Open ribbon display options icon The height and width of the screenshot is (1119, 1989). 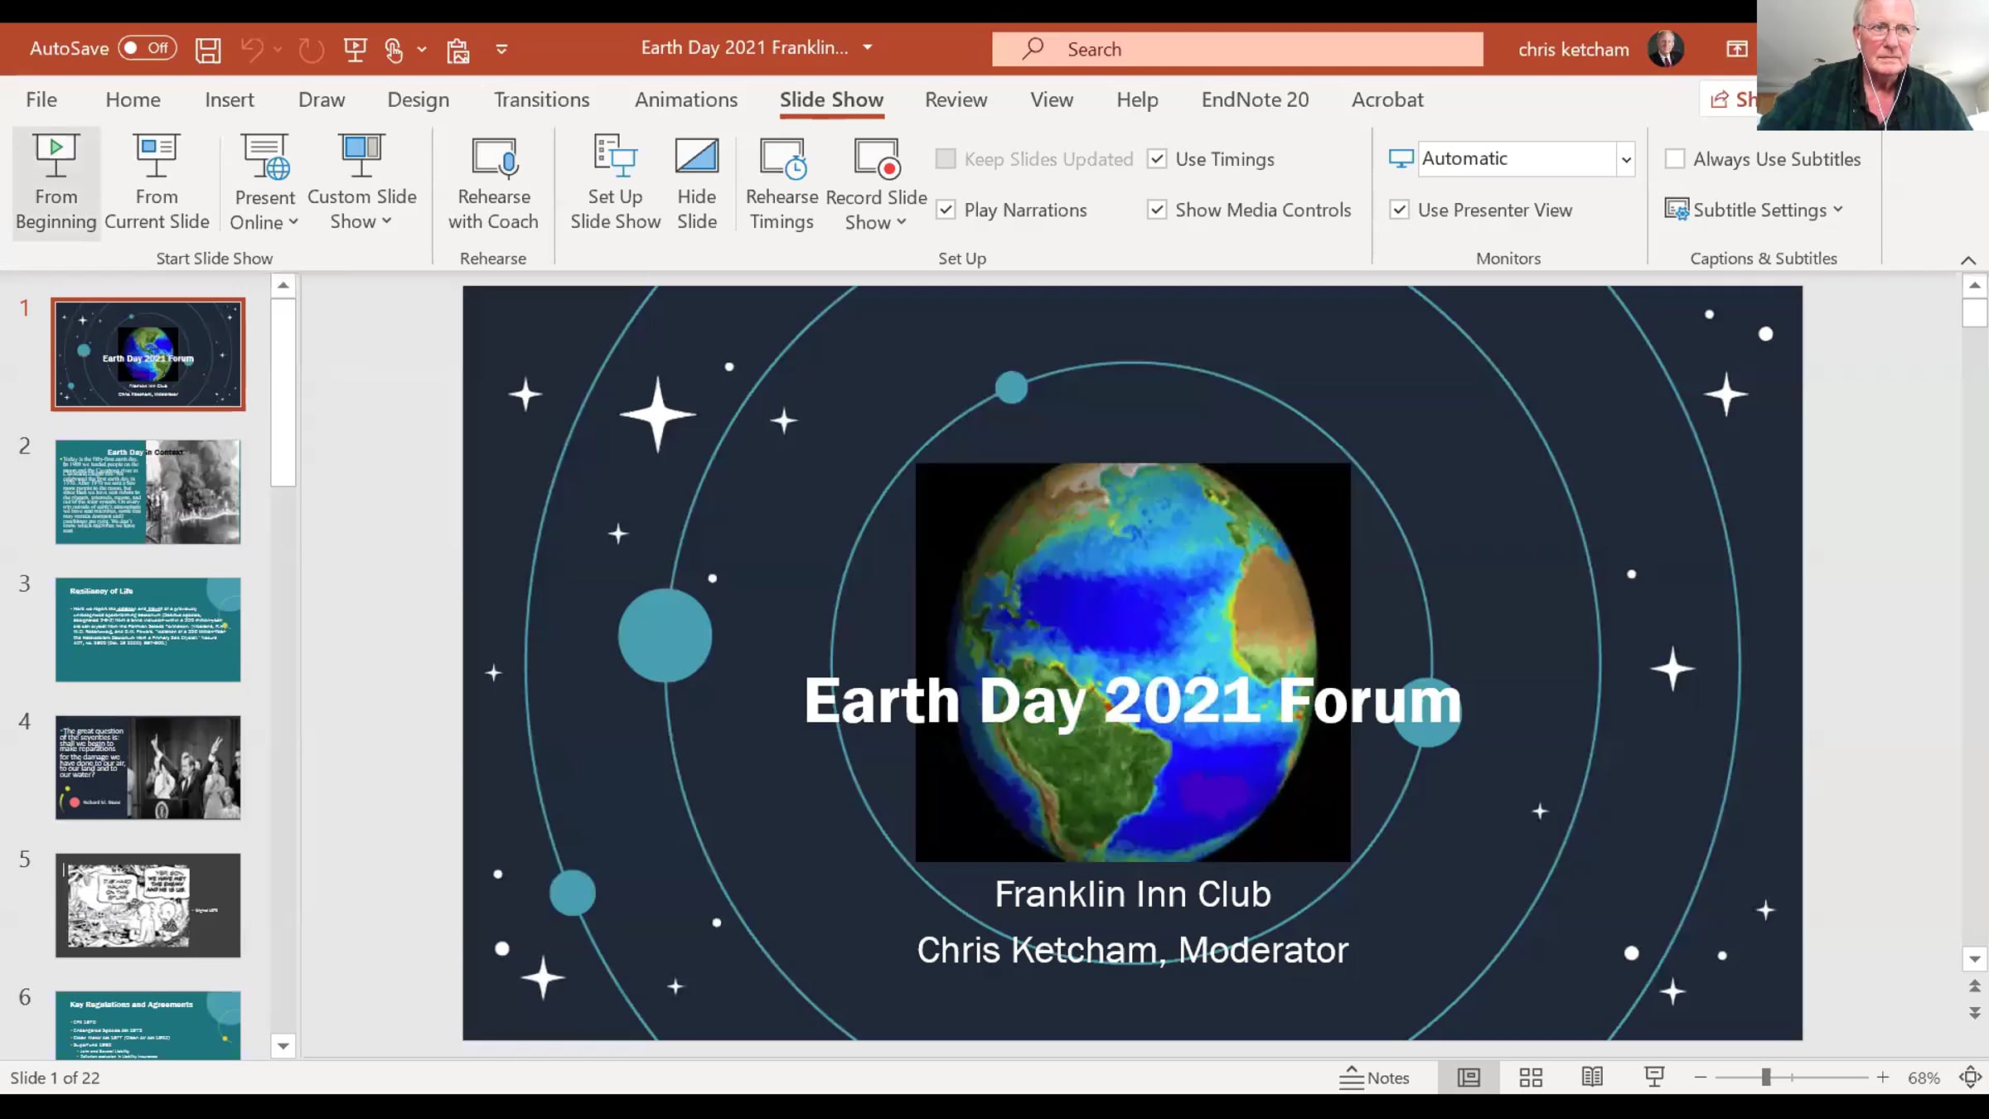coord(1737,49)
